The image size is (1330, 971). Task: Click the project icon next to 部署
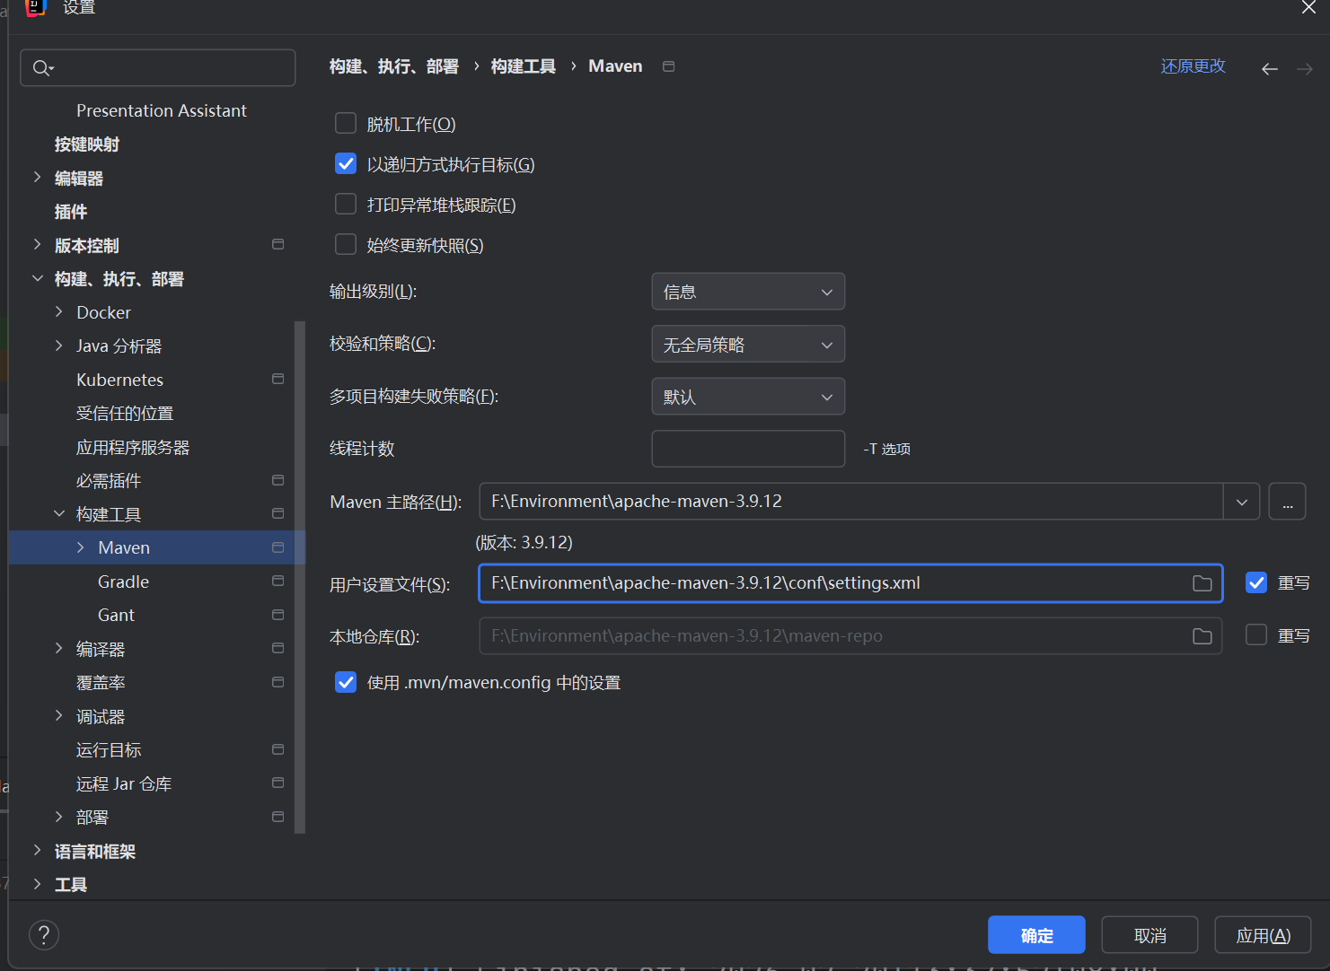277,817
